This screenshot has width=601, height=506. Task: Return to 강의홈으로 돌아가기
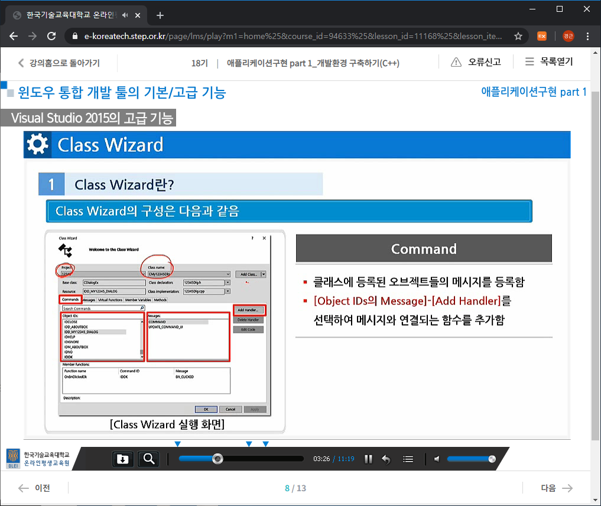(x=59, y=63)
